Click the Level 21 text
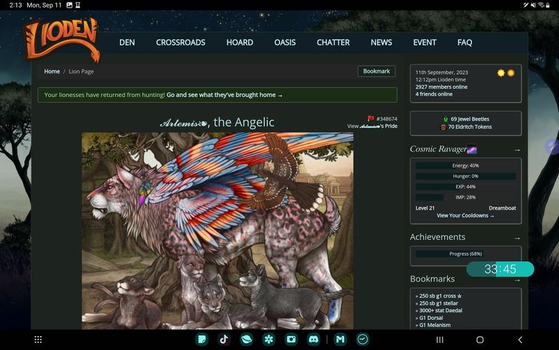 (425, 208)
